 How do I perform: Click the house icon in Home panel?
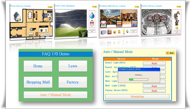[17, 16]
